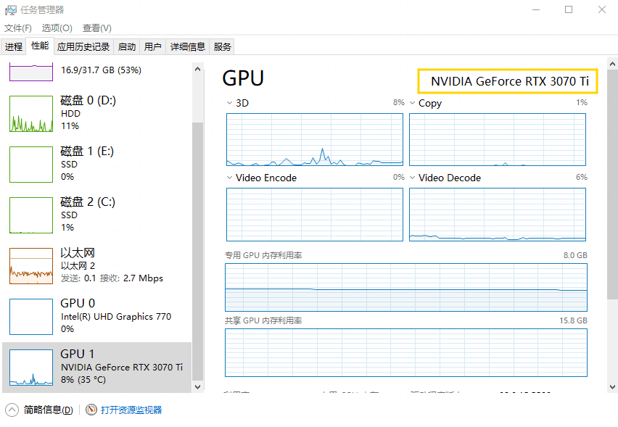
Task: Click 发送: 0.1 接收: 2.7 Mbps text
Action: coord(112,278)
